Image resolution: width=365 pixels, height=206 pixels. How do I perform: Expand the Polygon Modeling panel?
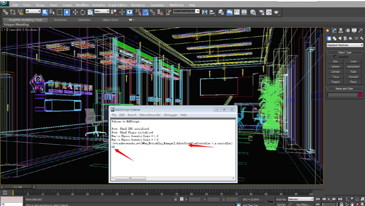pyautogui.click(x=16, y=25)
